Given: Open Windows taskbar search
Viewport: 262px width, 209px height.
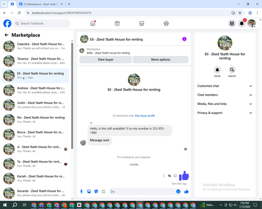Looking at the screenshot, I should pyautogui.click(x=15, y=205).
